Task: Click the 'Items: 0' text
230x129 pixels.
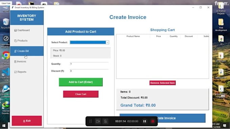Action: click(125, 92)
